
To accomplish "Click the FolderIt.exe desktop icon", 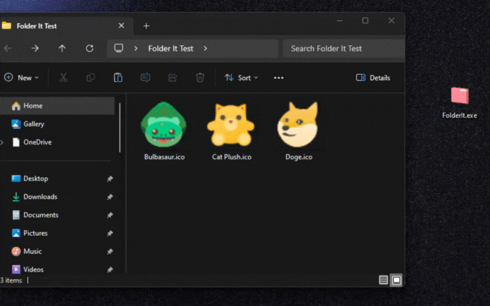I will coord(460,95).
